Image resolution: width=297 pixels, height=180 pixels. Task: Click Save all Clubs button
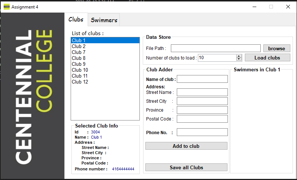coord(186,167)
